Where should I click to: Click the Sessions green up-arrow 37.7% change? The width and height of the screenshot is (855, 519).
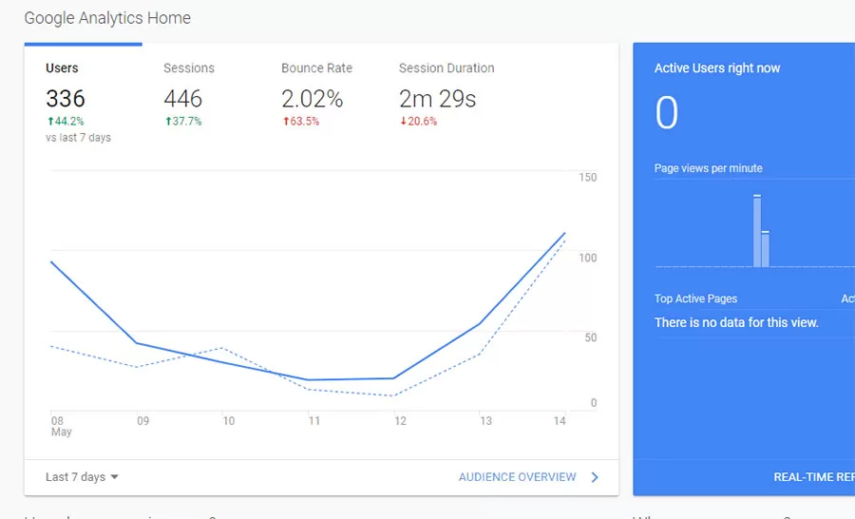[x=182, y=122]
